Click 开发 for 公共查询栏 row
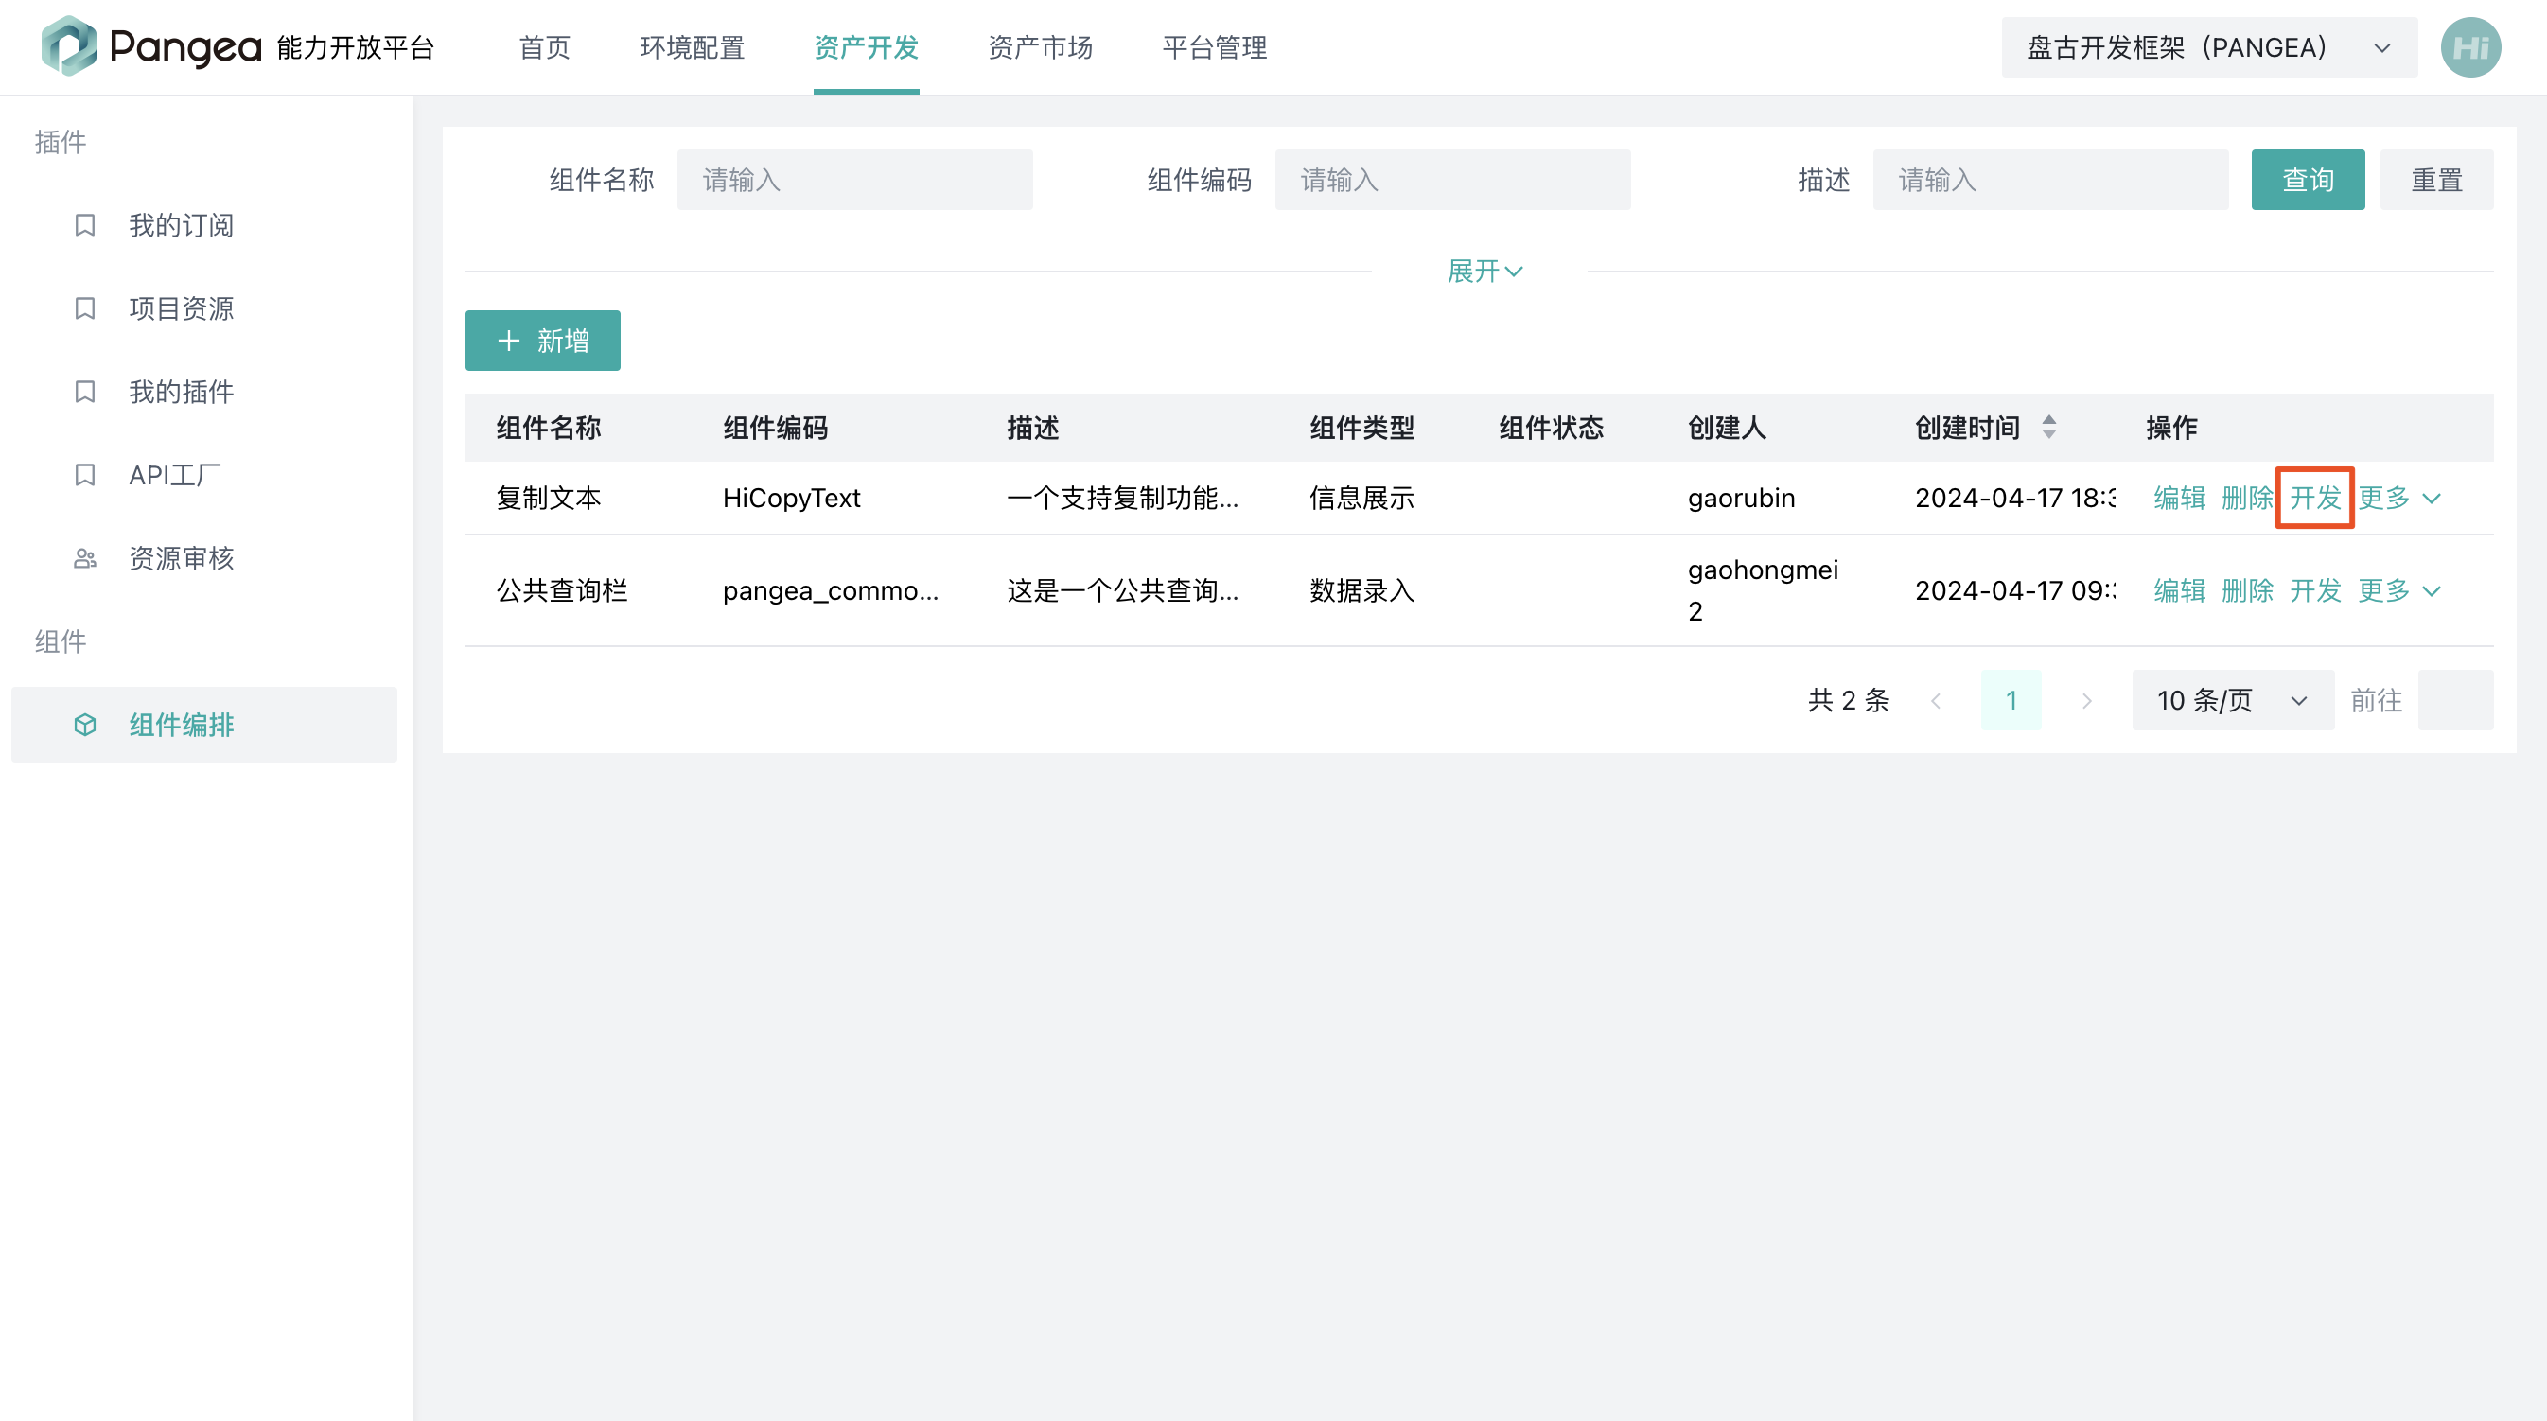2547x1421 pixels. click(x=2314, y=590)
